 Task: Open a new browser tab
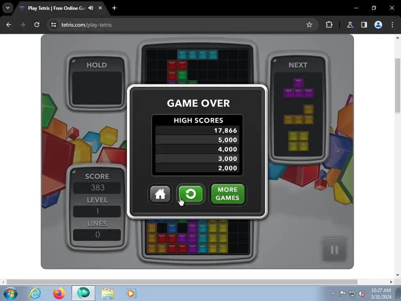(x=114, y=8)
